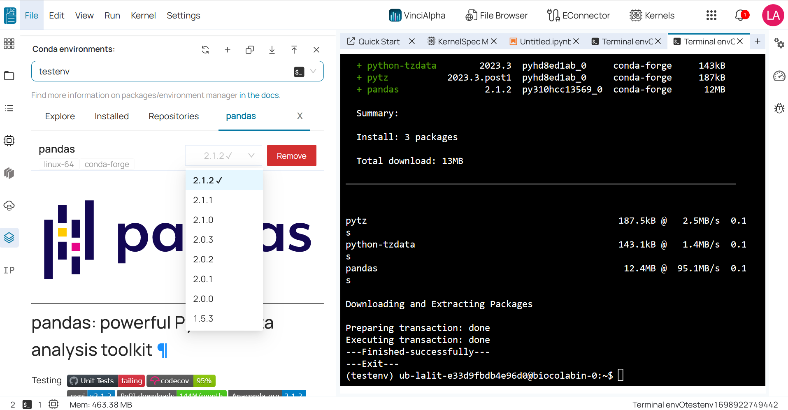Open terminal for testenv environment
The image size is (788, 410).
[x=299, y=72]
